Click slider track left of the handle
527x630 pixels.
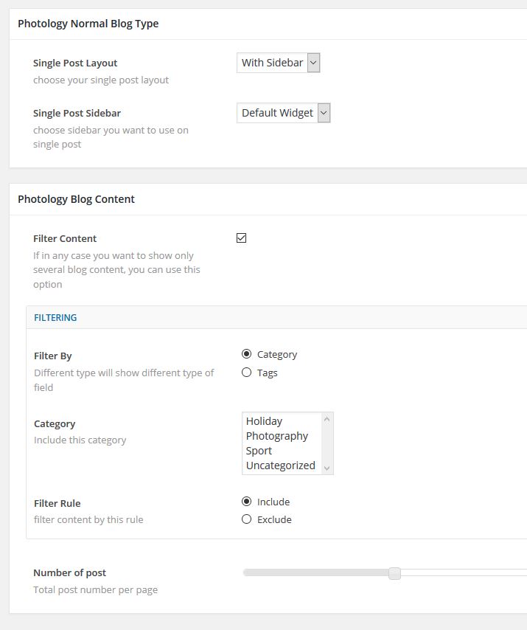tap(317, 572)
